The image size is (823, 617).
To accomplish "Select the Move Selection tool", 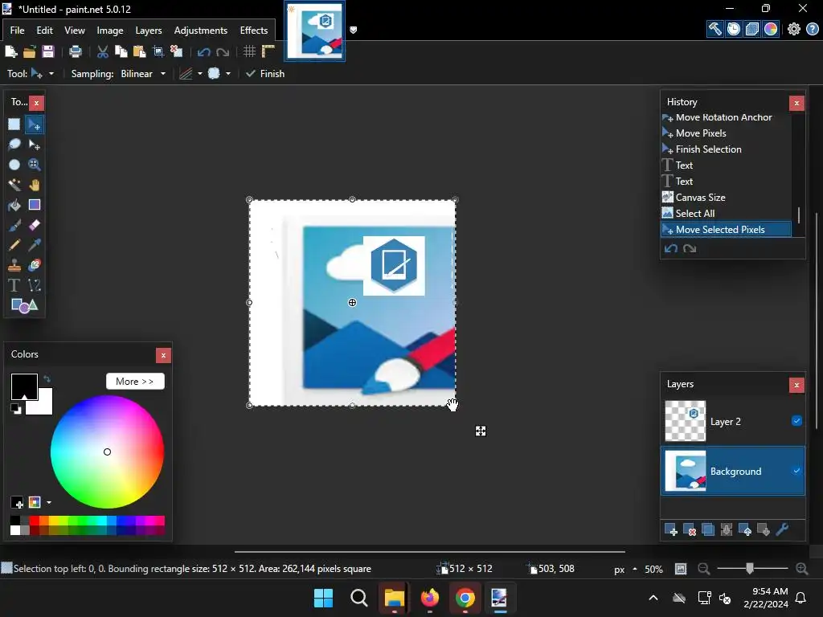I will point(34,145).
